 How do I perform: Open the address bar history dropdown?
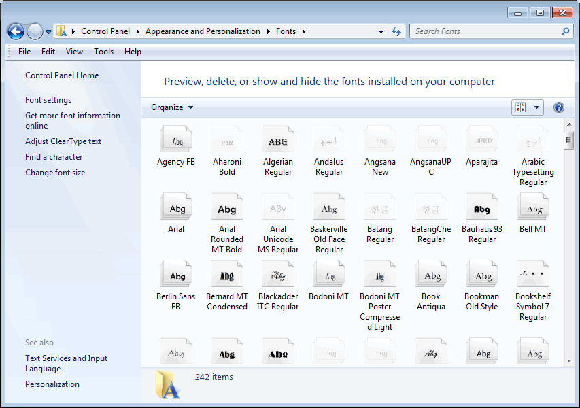[381, 32]
